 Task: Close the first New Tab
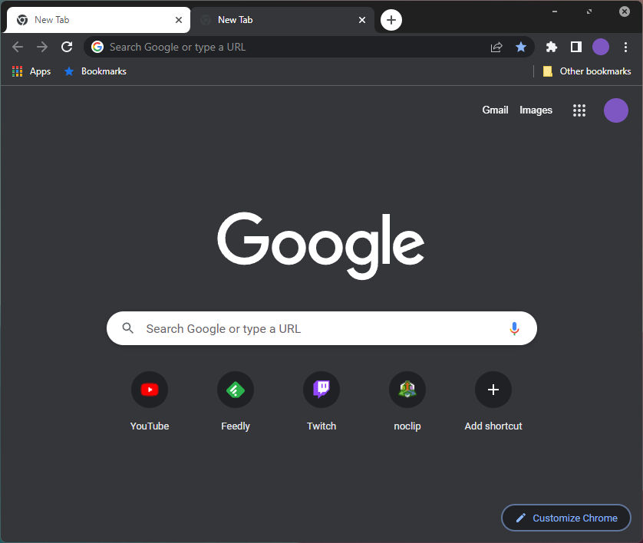179,20
